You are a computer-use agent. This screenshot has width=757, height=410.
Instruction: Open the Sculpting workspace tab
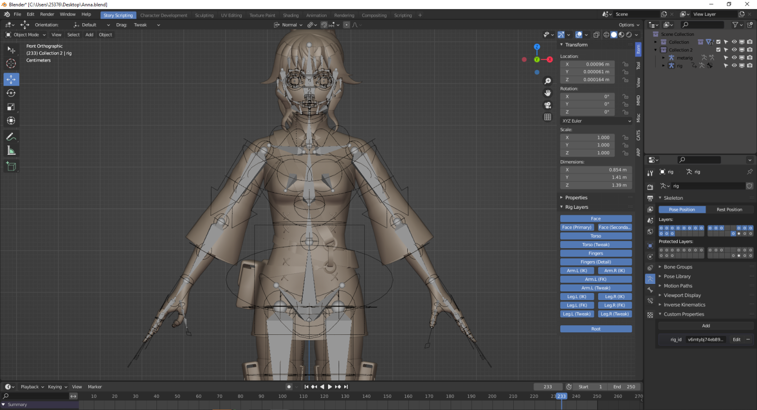(204, 16)
